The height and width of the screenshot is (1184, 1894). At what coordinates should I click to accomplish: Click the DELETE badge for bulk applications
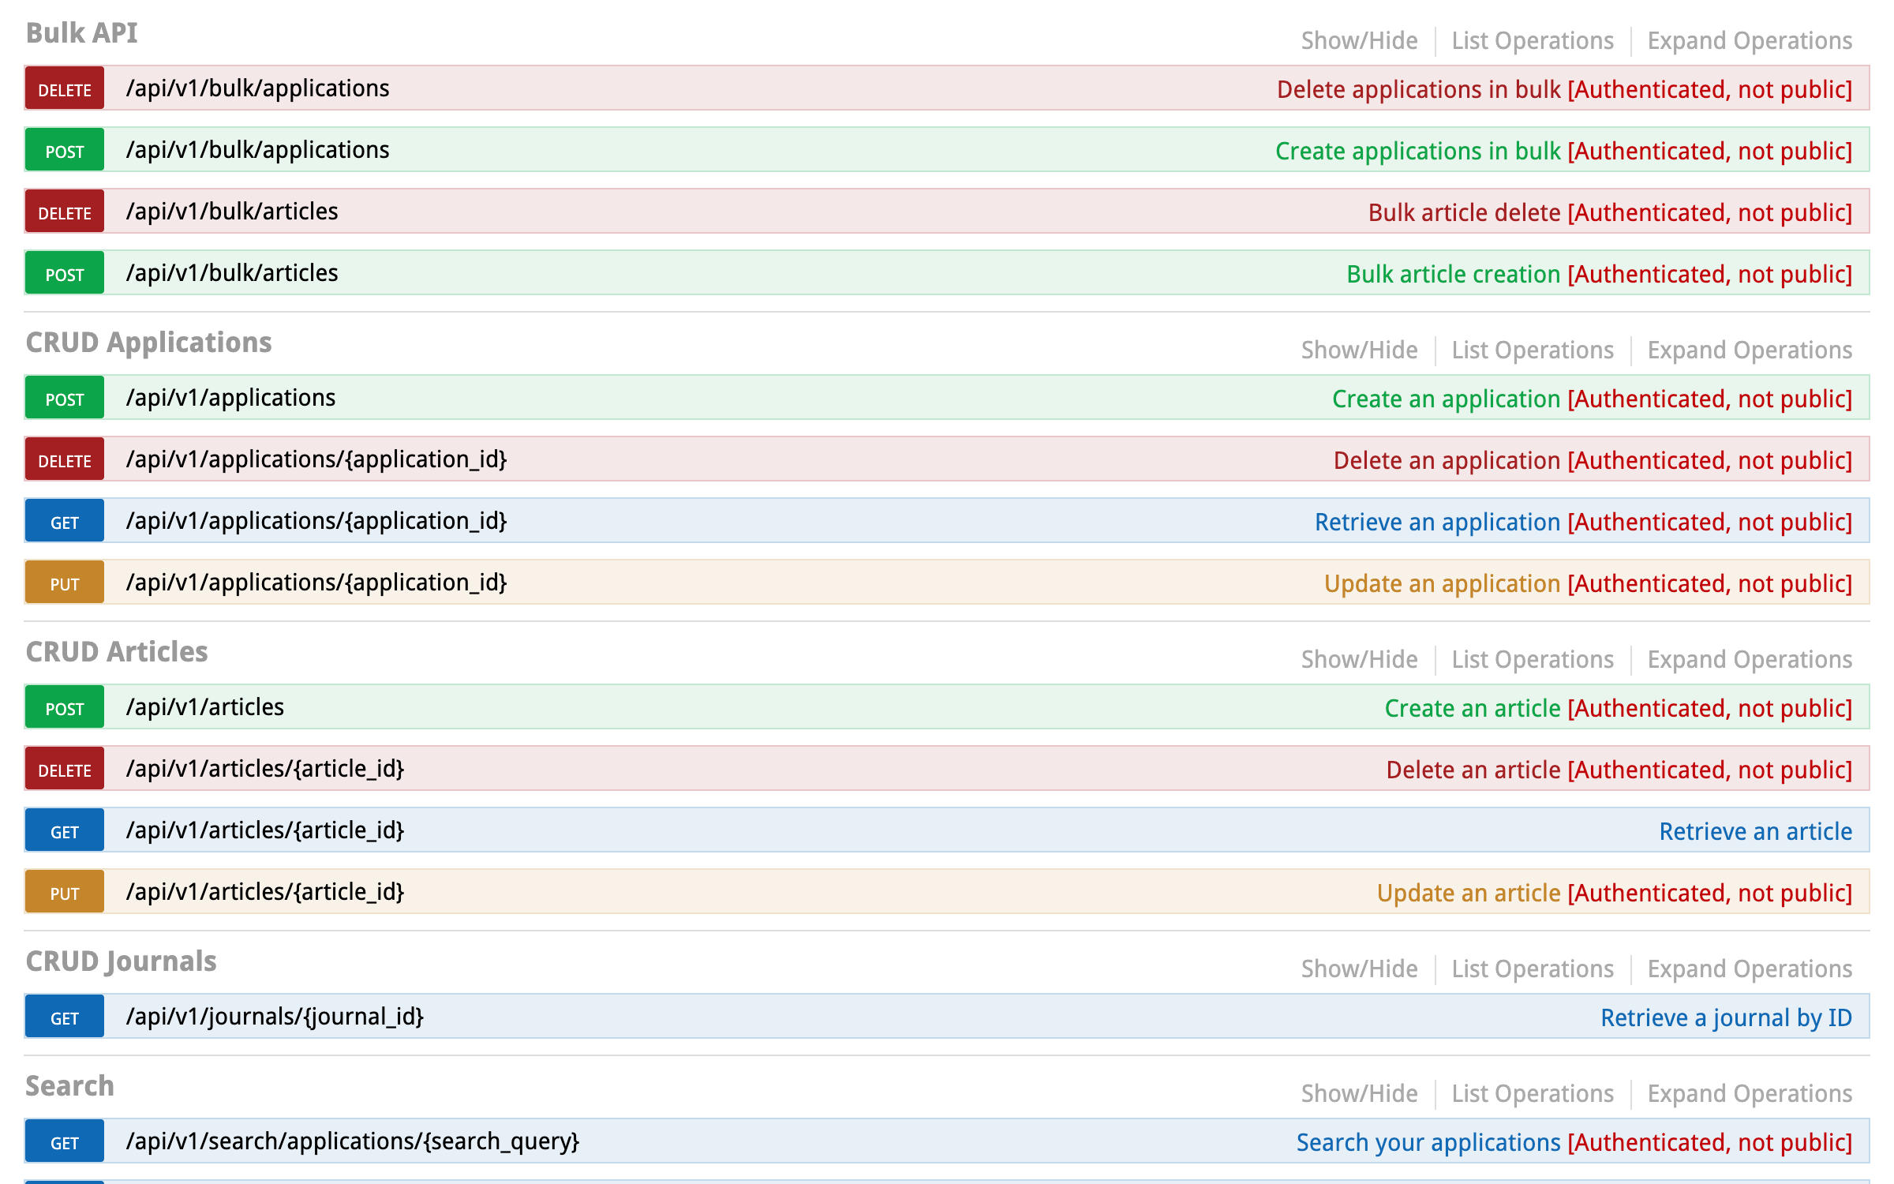coord(65,89)
